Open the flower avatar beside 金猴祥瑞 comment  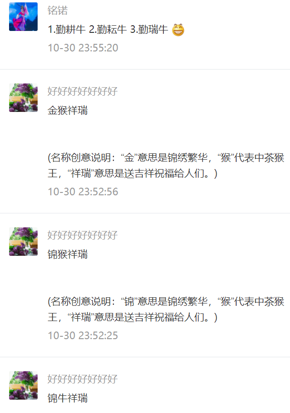[x=23, y=98]
